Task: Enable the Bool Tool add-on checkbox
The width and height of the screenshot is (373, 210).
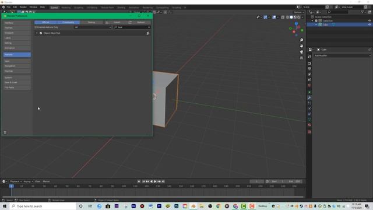Action: 41,33
